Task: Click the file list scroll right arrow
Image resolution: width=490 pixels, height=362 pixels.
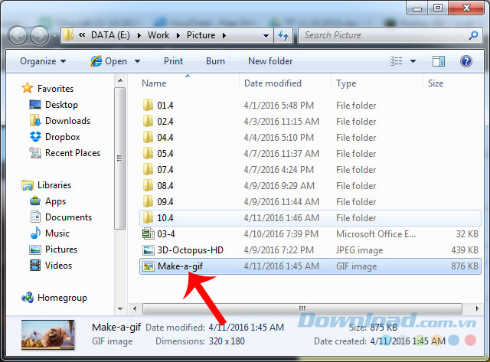Action: pyautogui.click(x=476, y=309)
